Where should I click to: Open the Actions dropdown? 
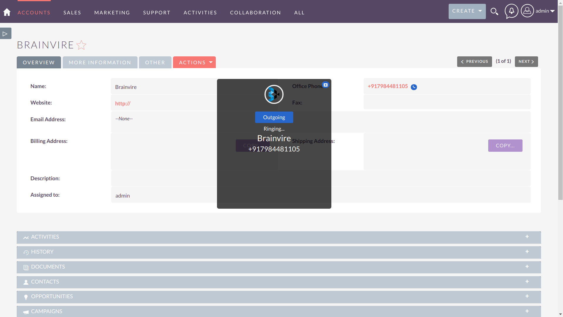(194, 62)
